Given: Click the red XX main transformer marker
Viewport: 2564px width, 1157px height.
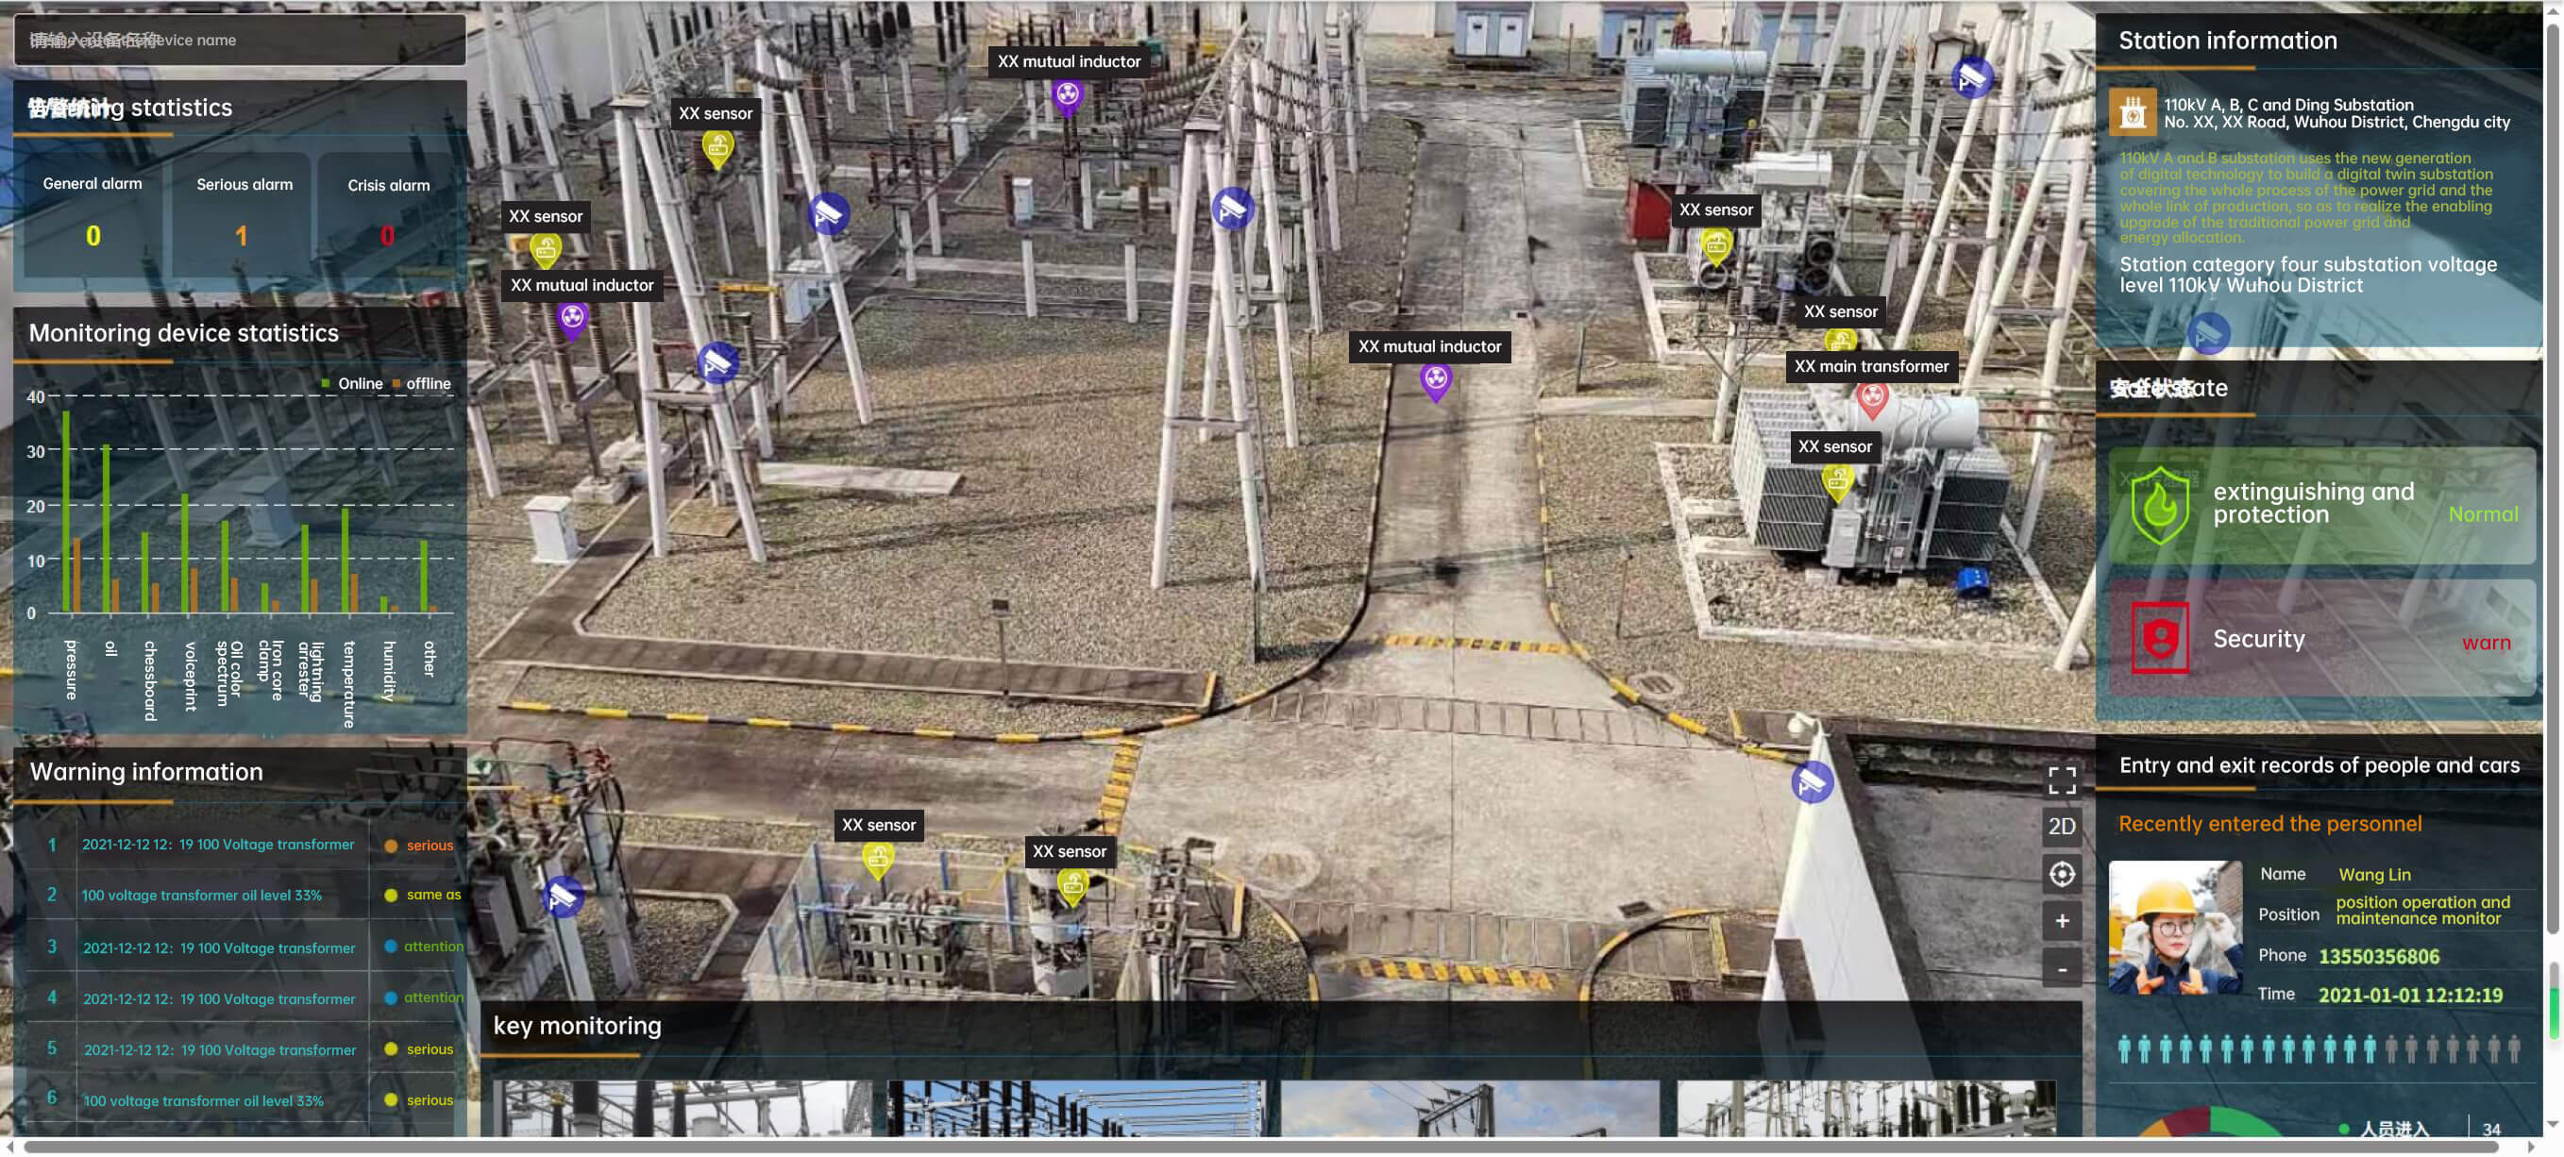Looking at the screenshot, I should pos(1872,399).
